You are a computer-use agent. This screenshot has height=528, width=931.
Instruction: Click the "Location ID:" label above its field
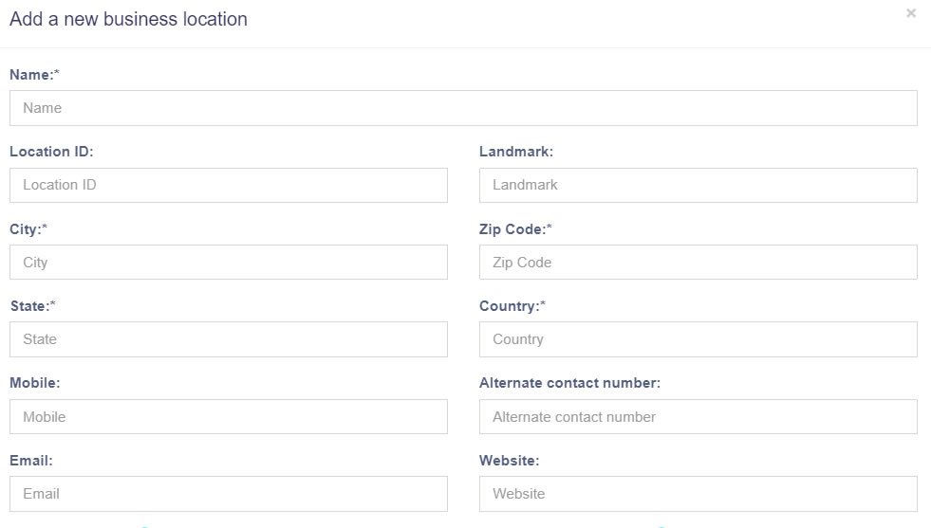[x=51, y=152]
